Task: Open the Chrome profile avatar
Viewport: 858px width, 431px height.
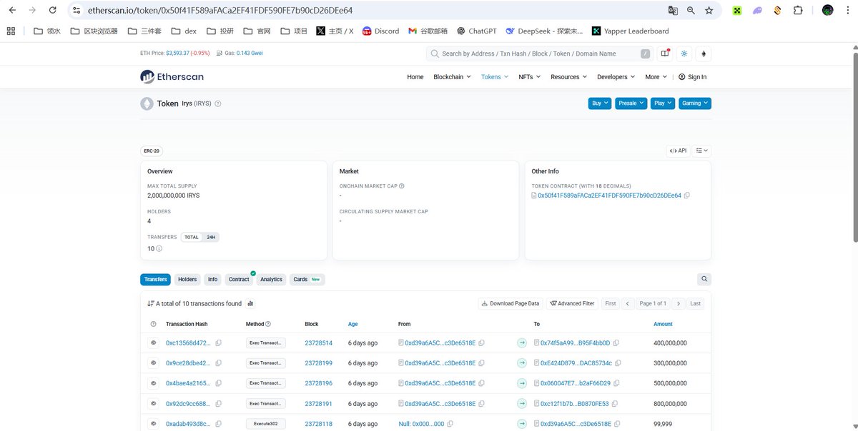Action: [827, 11]
